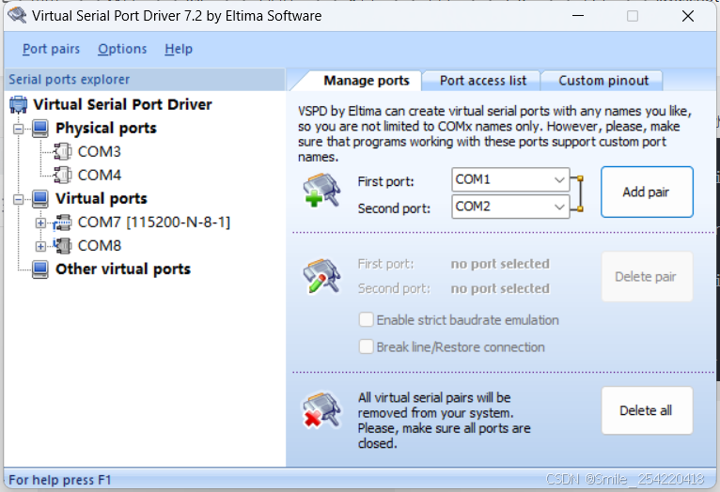Click the Add pair button
The image size is (720, 492).
[x=647, y=192]
